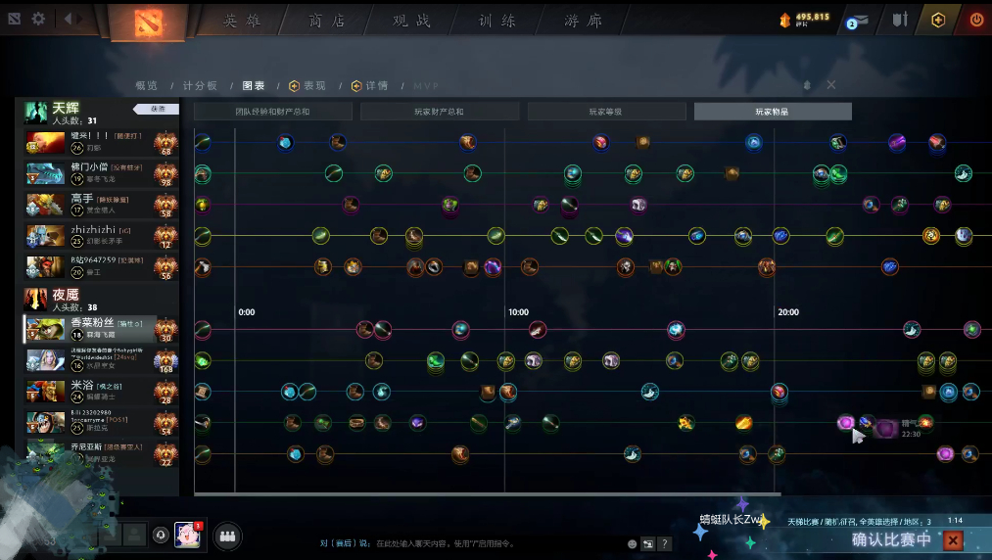The height and width of the screenshot is (560, 992).
Task: Open the shards balance 495,815
Action: (x=804, y=21)
